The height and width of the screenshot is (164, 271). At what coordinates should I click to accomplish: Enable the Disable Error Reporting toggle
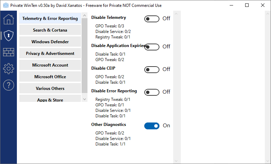152,92
